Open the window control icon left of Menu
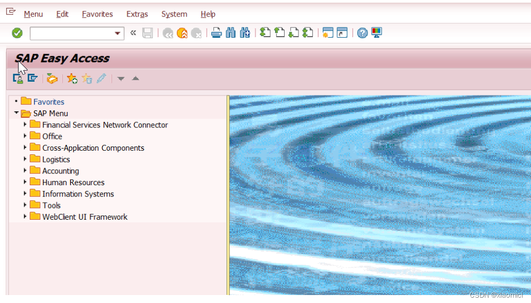Viewport: 531px width, 303px height. 11,12
